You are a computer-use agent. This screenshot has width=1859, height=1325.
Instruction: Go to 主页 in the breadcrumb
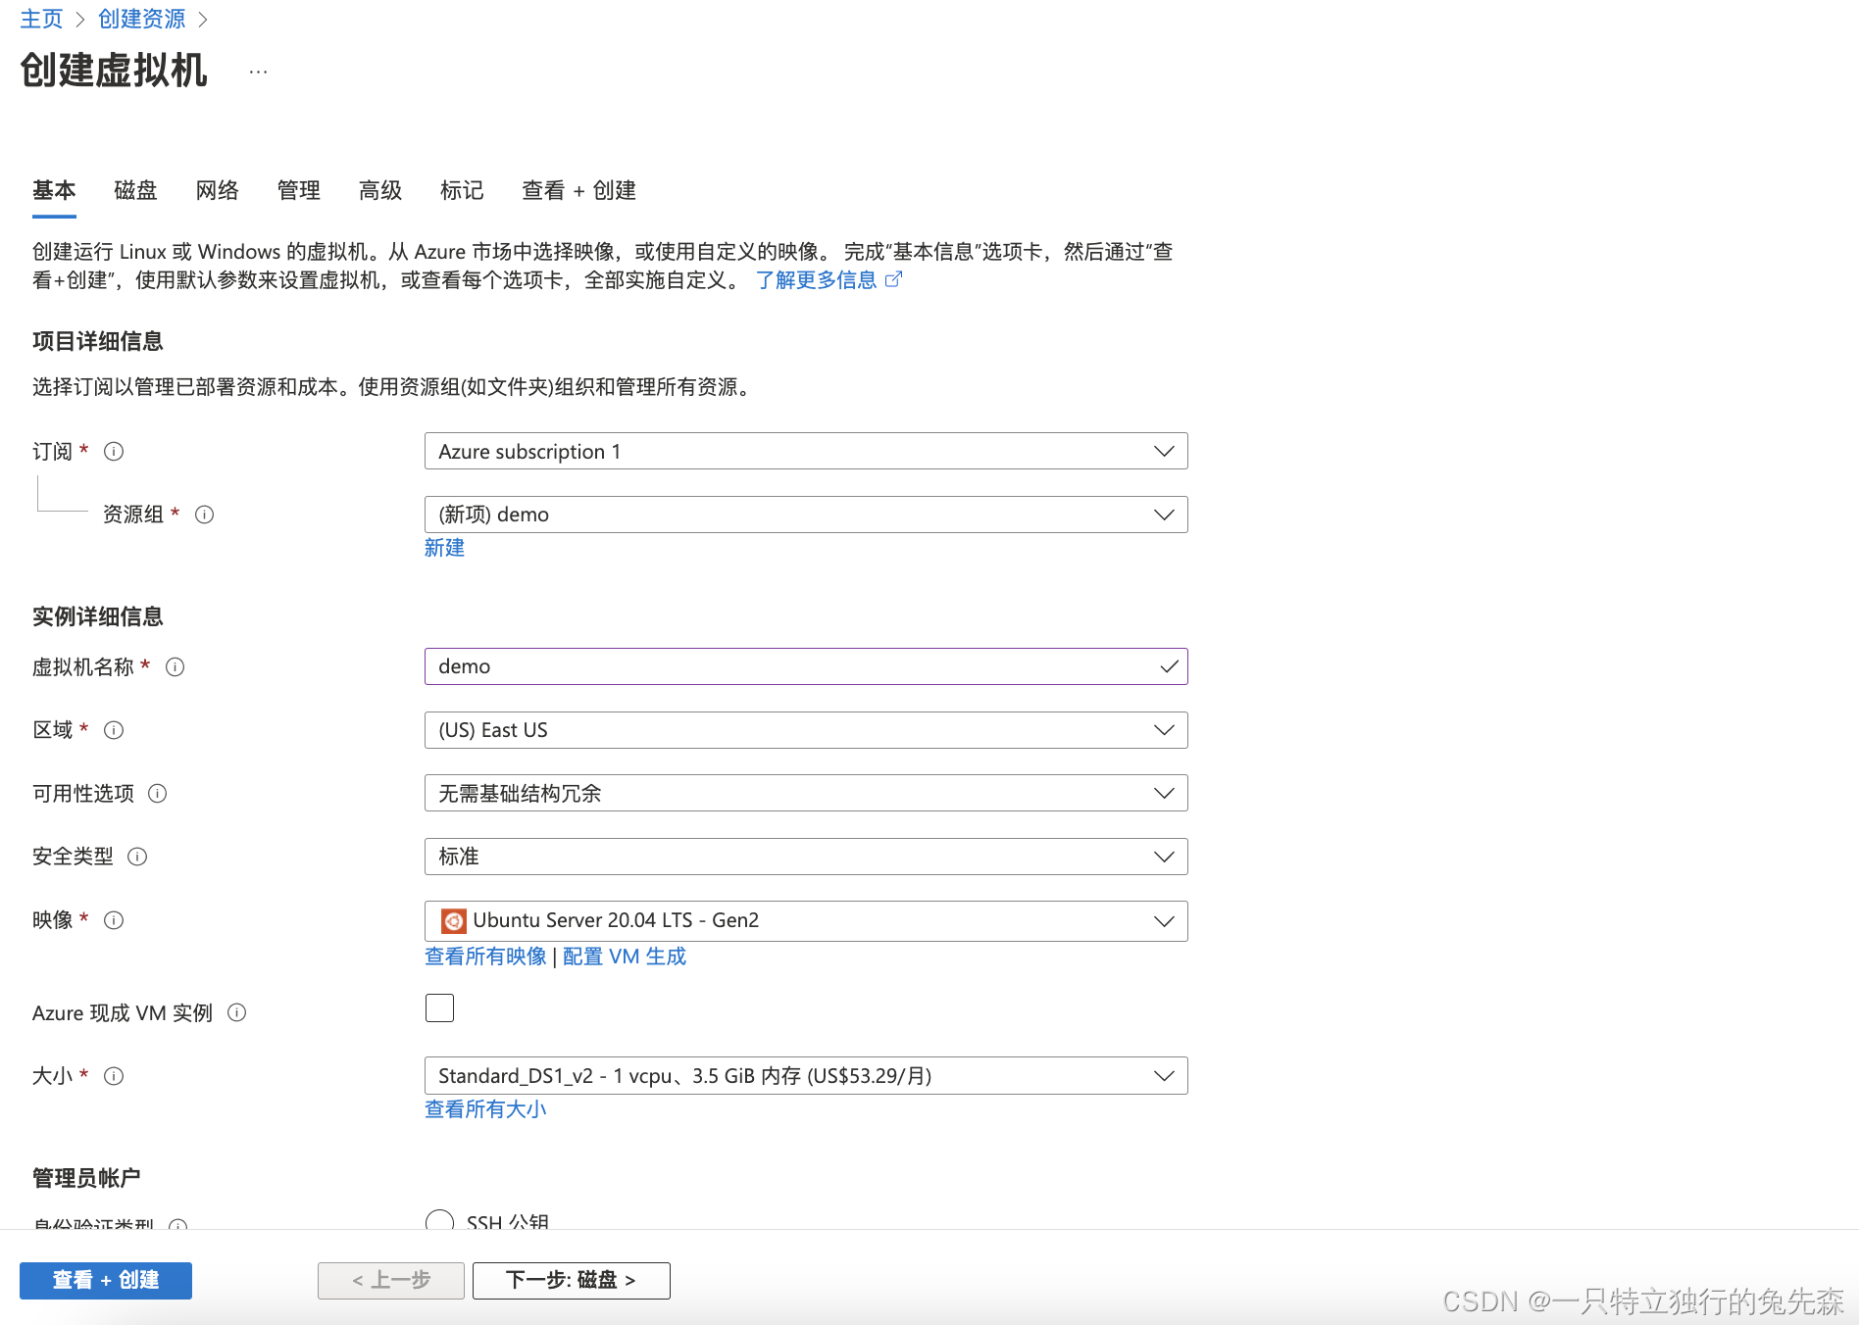[x=41, y=19]
